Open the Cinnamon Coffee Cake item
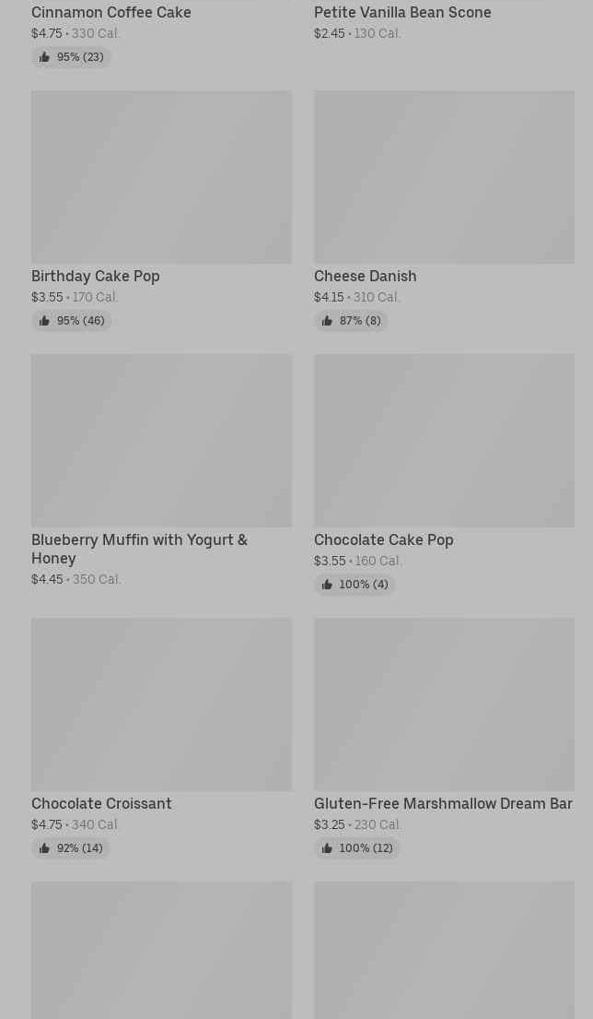This screenshot has width=593, height=1019. (111, 13)
